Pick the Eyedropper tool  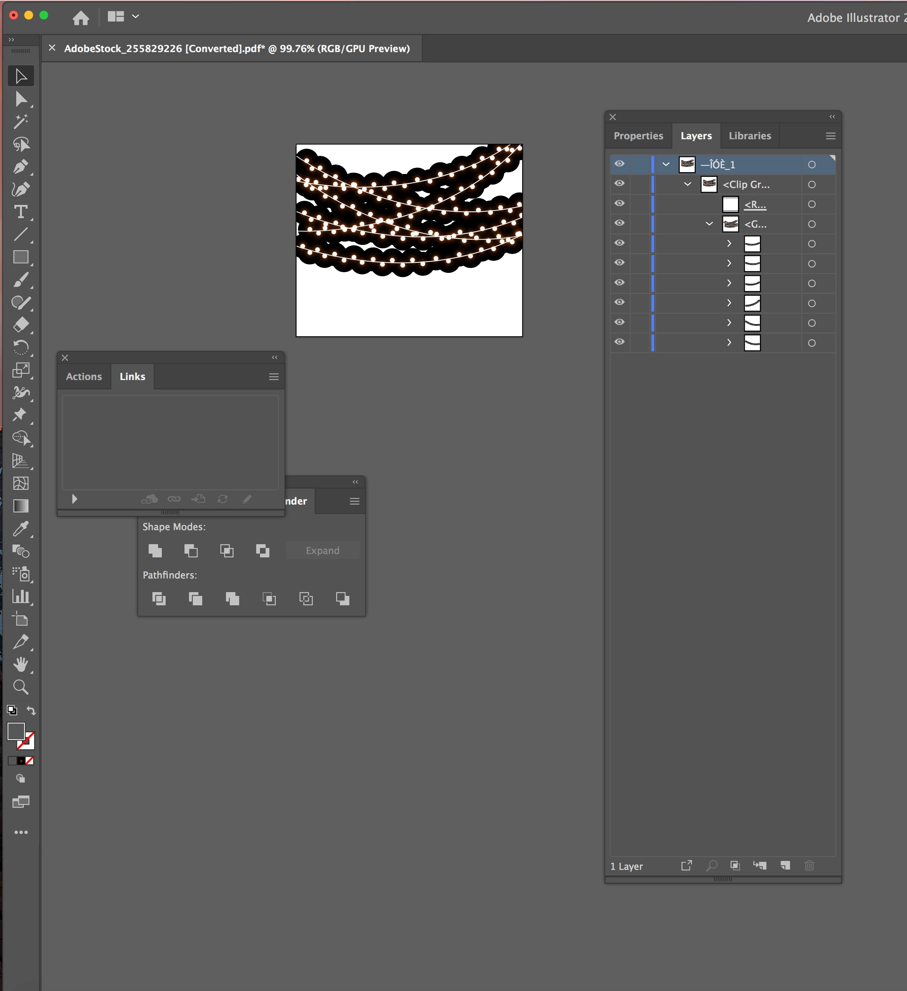[x=20, y=529]
